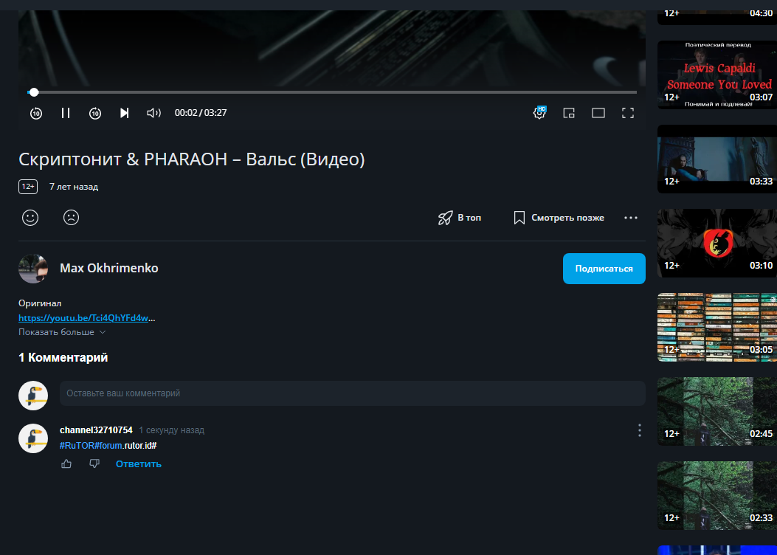
Task: Click your toucan avatar beside comment field
Action: (x=33, y=396)
